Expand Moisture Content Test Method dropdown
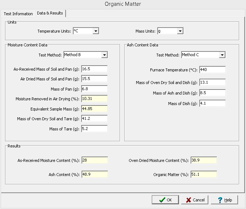The height and width of the screenshot is (209, 246). 104,55
